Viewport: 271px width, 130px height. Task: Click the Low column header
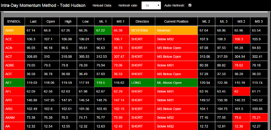click(x=85, y=22)
